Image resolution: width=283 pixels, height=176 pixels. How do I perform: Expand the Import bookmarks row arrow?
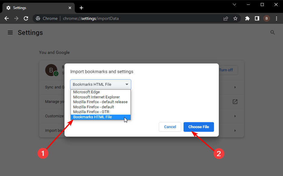click(235, 131)
